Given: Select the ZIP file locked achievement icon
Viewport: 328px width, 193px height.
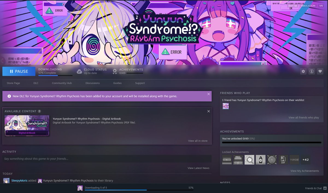Looking at the screenshot, I should point(283,160).
